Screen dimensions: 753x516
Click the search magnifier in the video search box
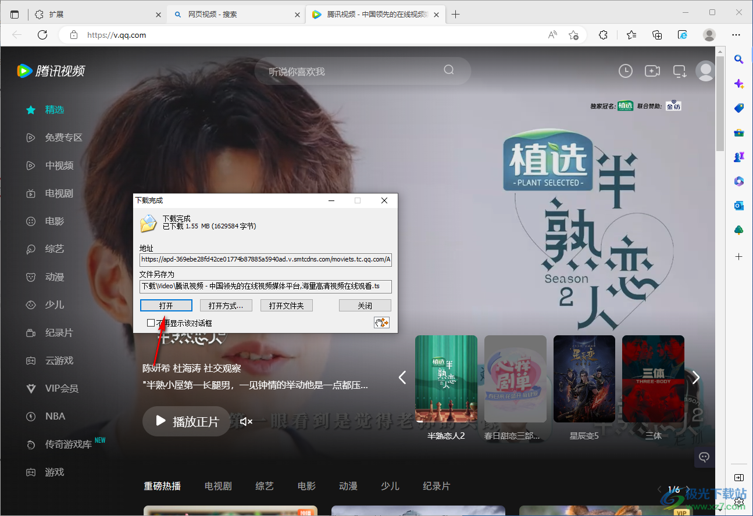click(x=449, y=70)
